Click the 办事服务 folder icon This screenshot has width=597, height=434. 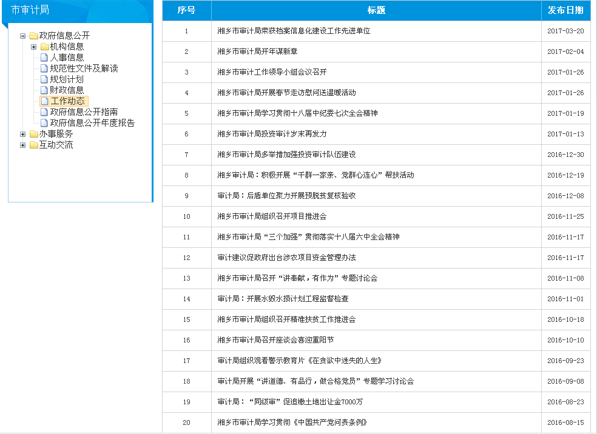coord(33,134)
